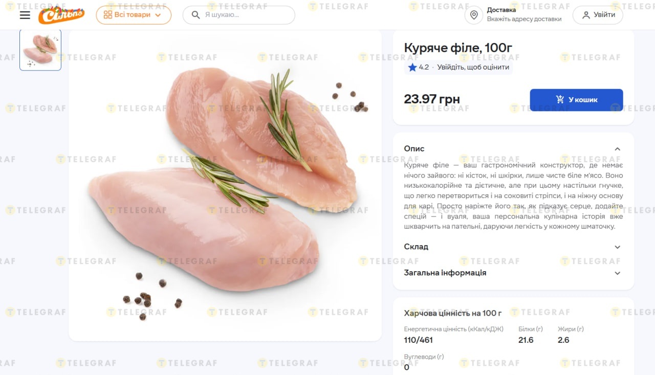This screenshot has width=655, height=375.
Task: Click the delivery location pin icon
Action: (x=474, y=15)
